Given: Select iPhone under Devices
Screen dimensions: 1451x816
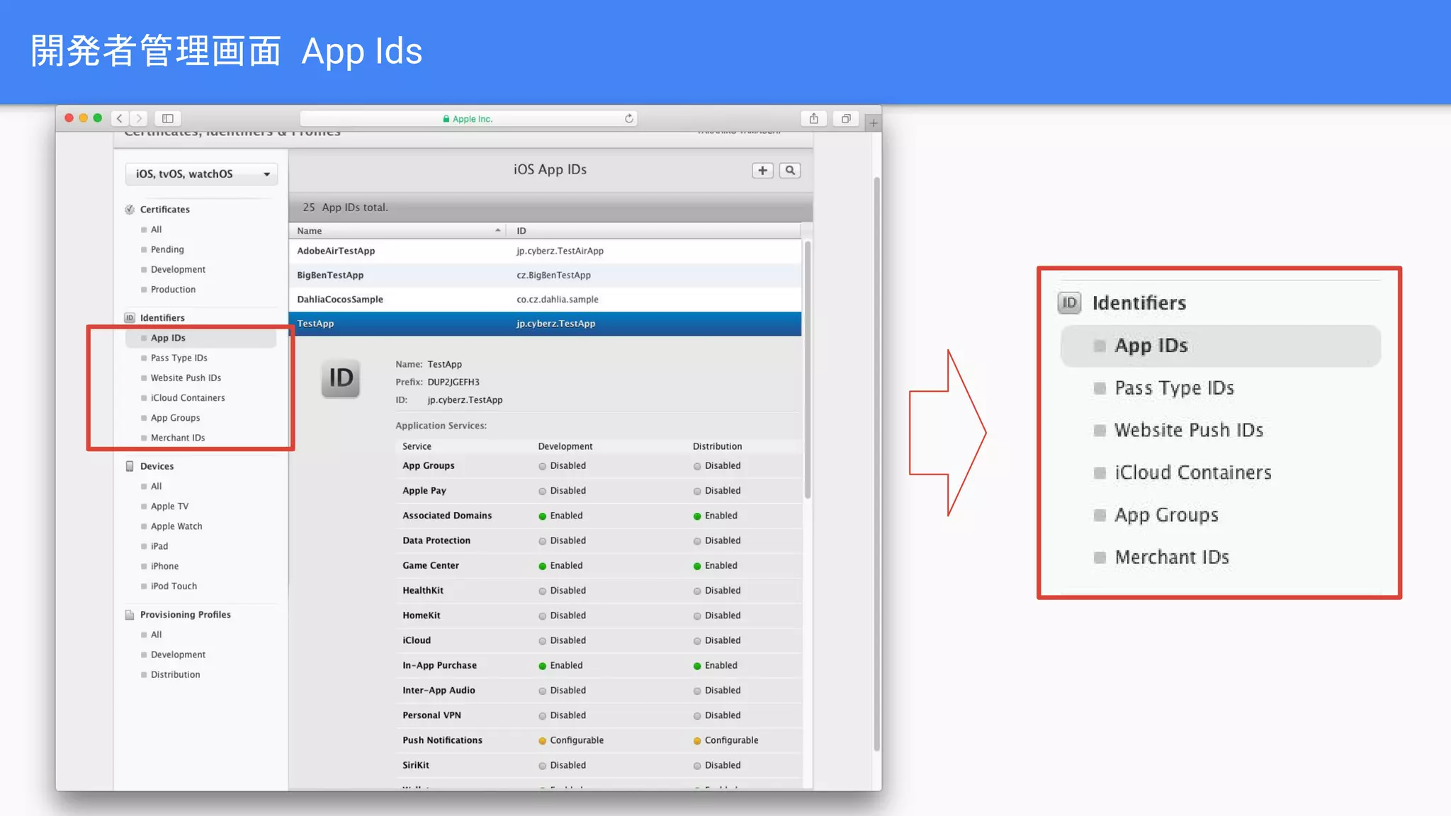Looking at the screenshot, I should click(164, 566).
